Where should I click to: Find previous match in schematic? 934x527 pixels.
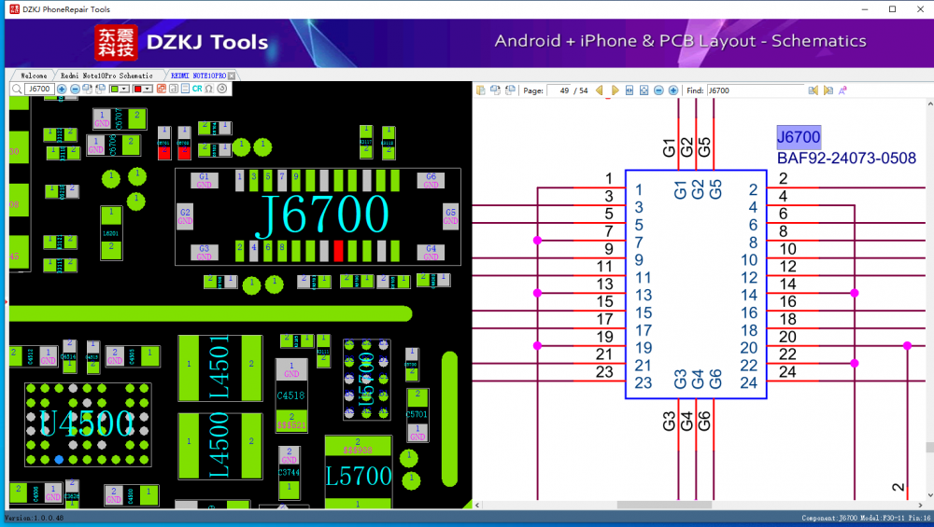click(814, 90)
